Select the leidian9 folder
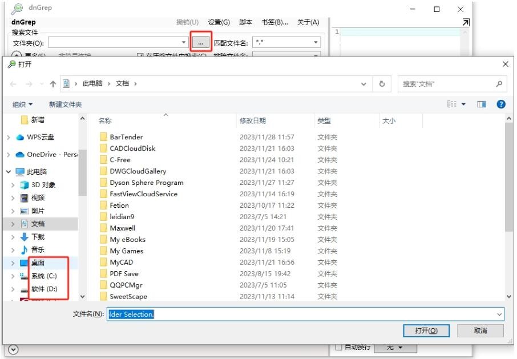 pyautogui.click(x=122, y=216)
